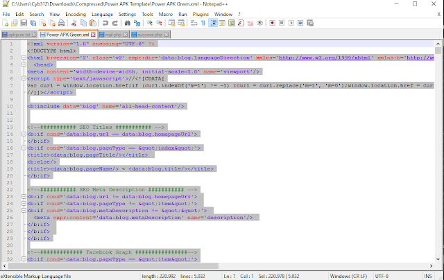The image size is (444, 280).
Task: Collapse the b:if fold on line 14
Action: point(24,134)
